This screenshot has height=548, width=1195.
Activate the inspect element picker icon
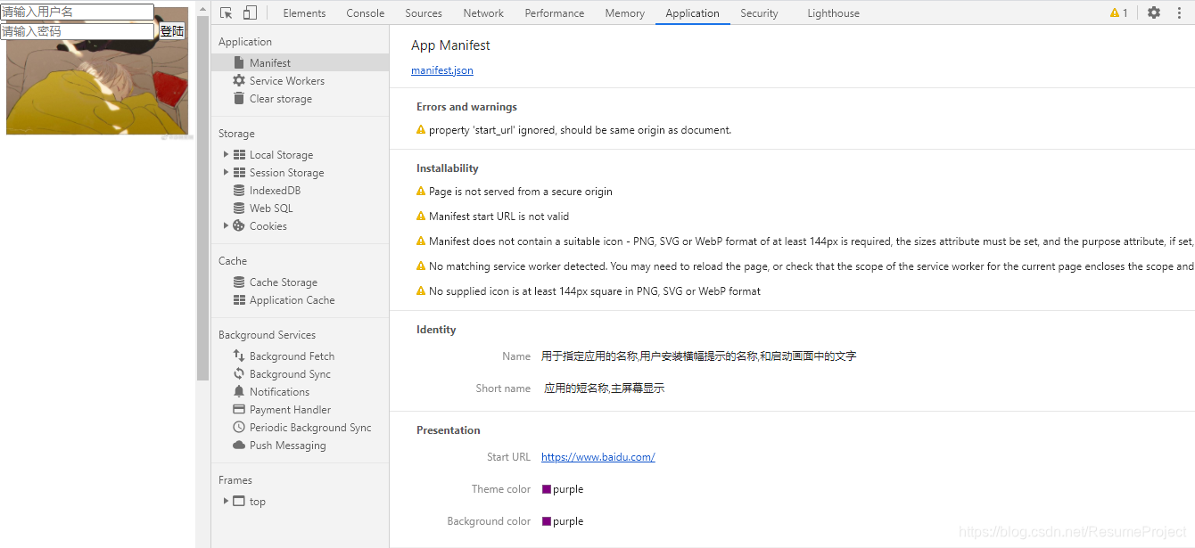[227, 12]
